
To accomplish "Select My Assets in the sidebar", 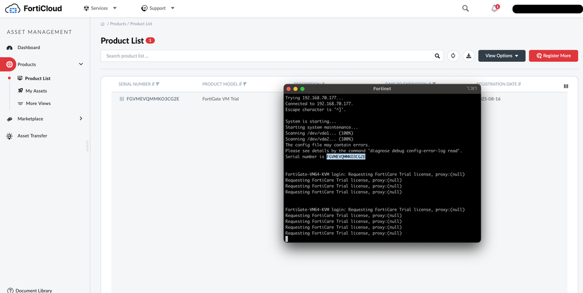I will (x=36, y=91).
